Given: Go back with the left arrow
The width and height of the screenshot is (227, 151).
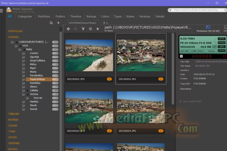Looking at the screenshot, I should click(x=68, y=29).
